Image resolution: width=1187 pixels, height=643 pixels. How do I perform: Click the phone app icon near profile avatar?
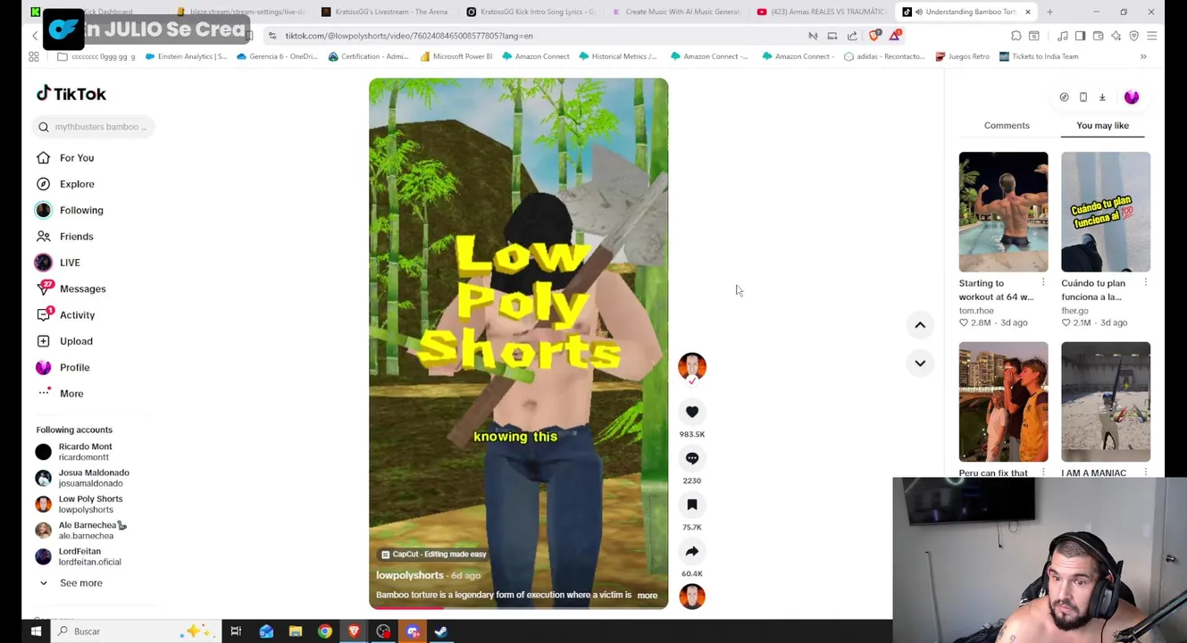[1083, 97]
